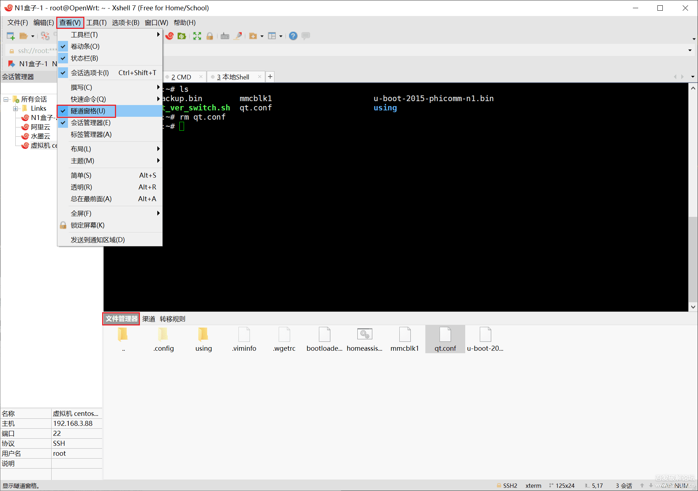Screen dimensions: 698x491
Task: Select the .config folder in file manager
Action: click(163, 339)
